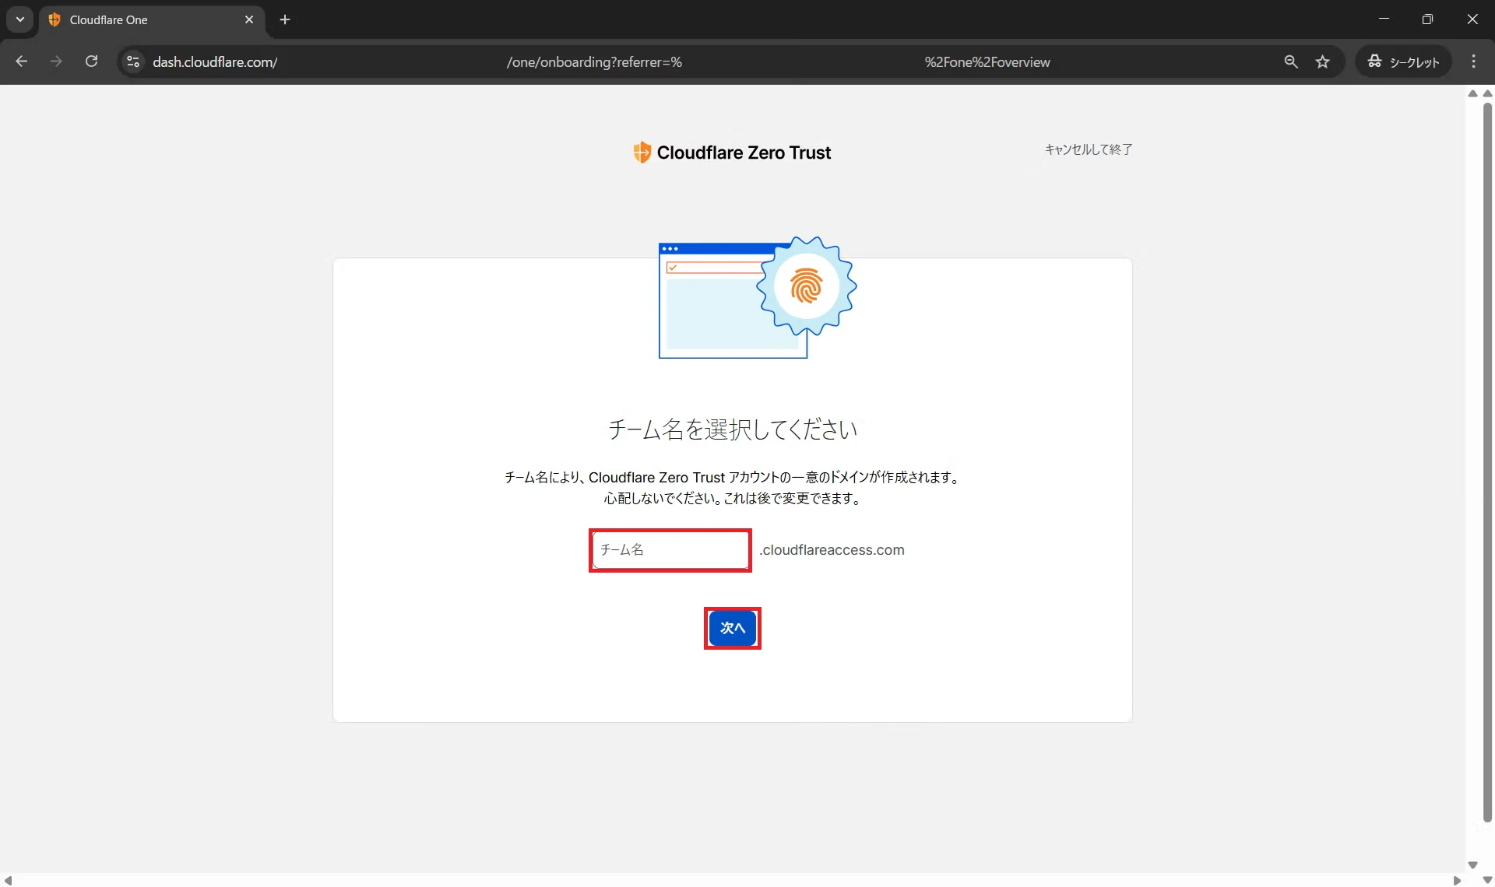Image resolution: width=1495 pixels, height=887 pixels.
Task: Close the Cloudflare One tab
Action: click(249, 19)
